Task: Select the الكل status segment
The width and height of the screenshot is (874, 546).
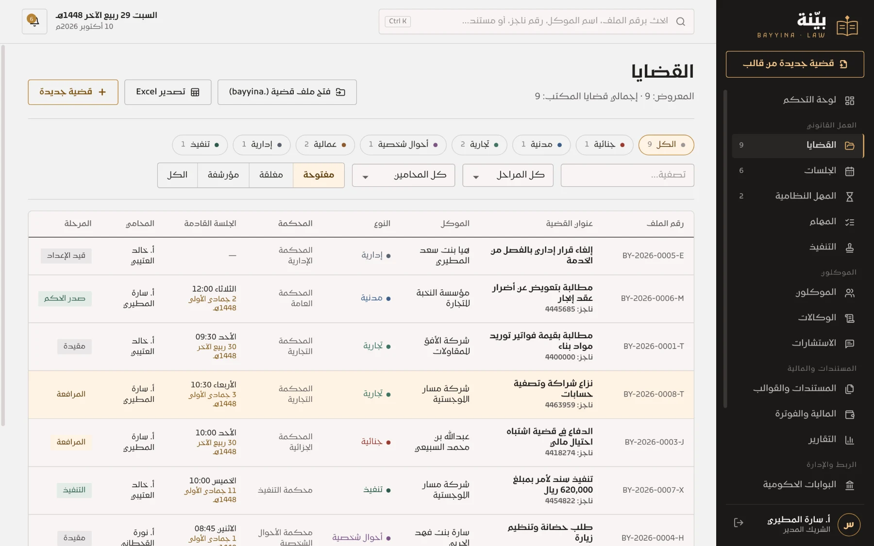Action: click(x=177, y=175)
